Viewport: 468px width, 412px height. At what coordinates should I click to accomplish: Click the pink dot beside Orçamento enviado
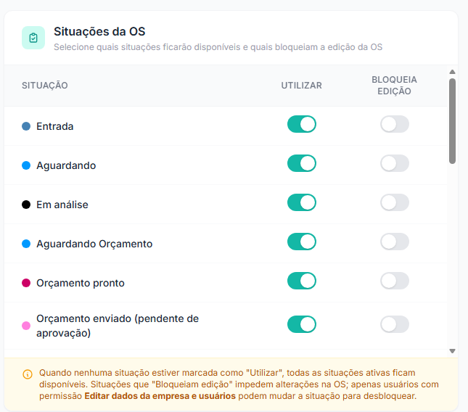tap(26, 326)
